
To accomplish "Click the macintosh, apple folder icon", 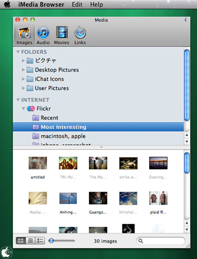I will click(x=36, y=136).
